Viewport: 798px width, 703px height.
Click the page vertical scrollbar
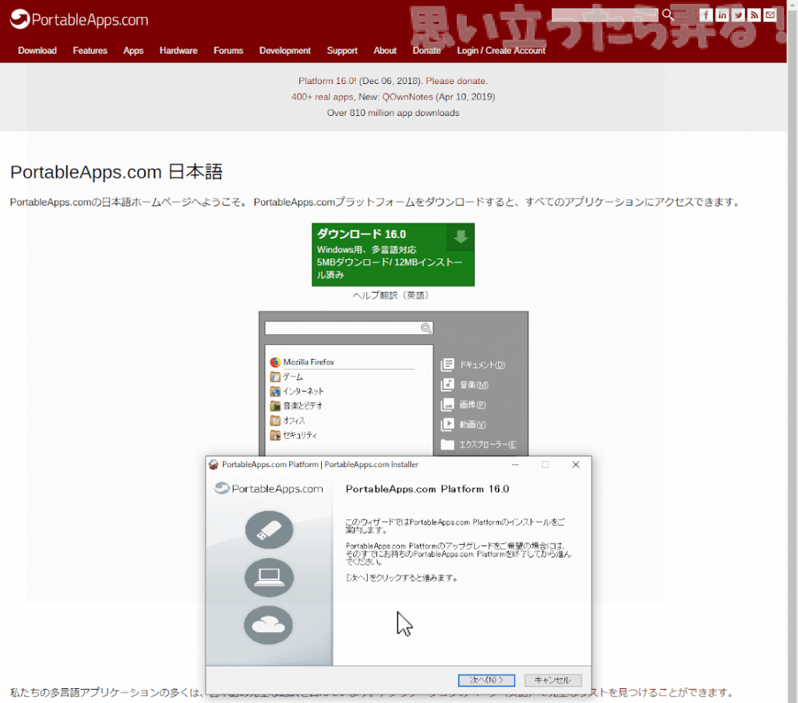[793, 351]
